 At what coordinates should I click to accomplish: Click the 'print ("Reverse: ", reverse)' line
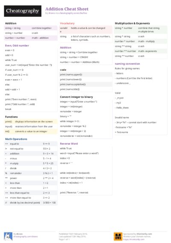click(x=74, y=193)
